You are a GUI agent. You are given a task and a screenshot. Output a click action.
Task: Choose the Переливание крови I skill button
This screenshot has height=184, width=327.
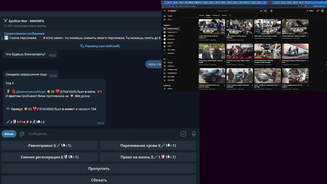148,145
